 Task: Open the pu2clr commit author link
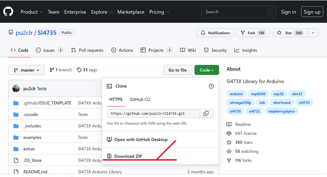[x=29, y=88]
